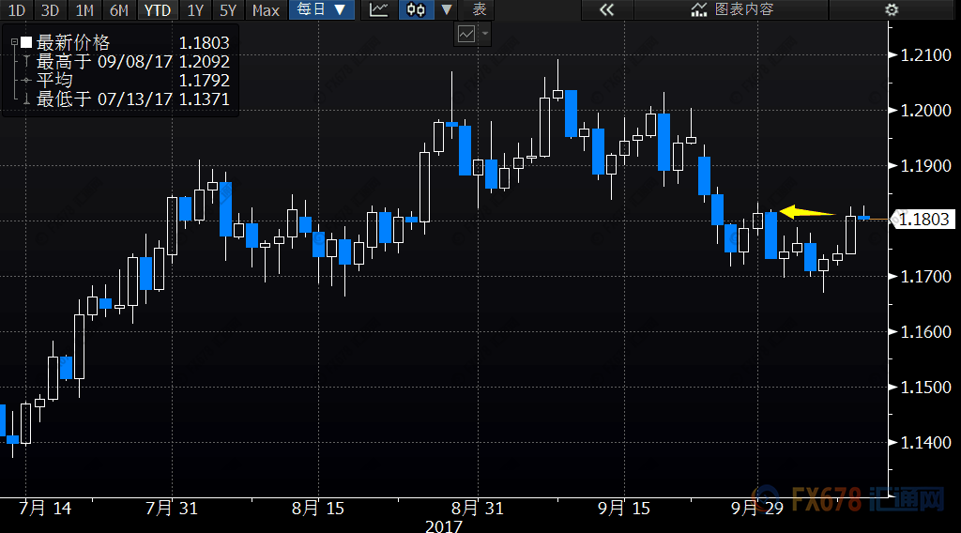Choose the 1Y time range

tap(195, 9)
